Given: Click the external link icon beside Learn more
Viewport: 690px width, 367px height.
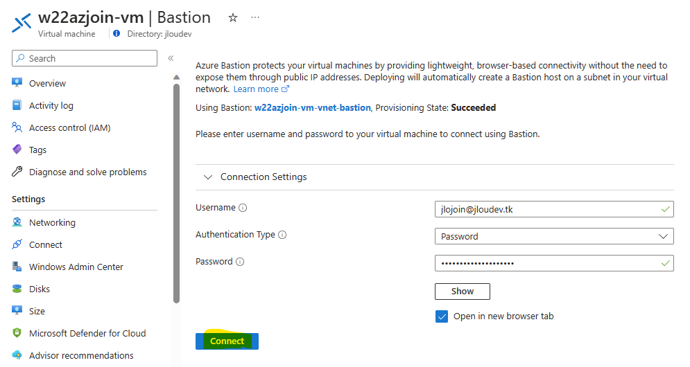Looking at the screenshot, I should (285, 89).
